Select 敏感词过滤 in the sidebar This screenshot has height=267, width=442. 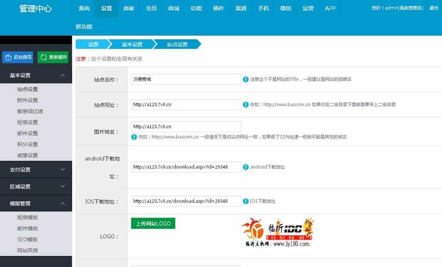coord(30,111)
